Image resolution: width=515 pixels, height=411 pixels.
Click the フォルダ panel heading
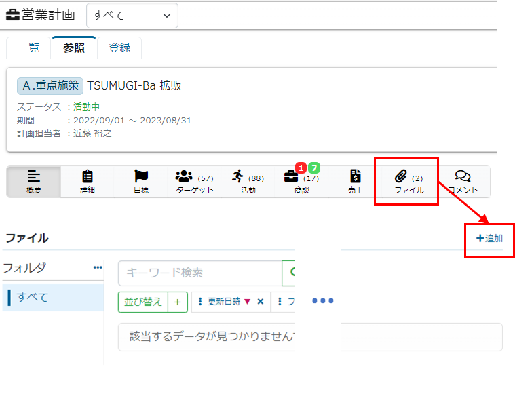coord(24,268)
